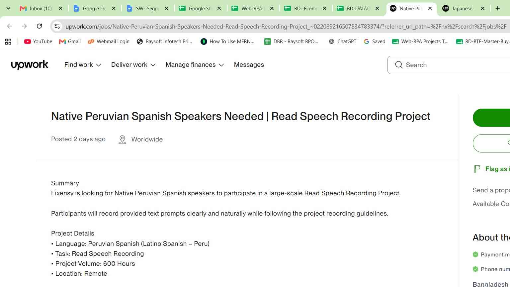Click the Worldwide location pin icon
This screenshot has height=287, width=510.
pyautogui.click(x=122, y=140)
